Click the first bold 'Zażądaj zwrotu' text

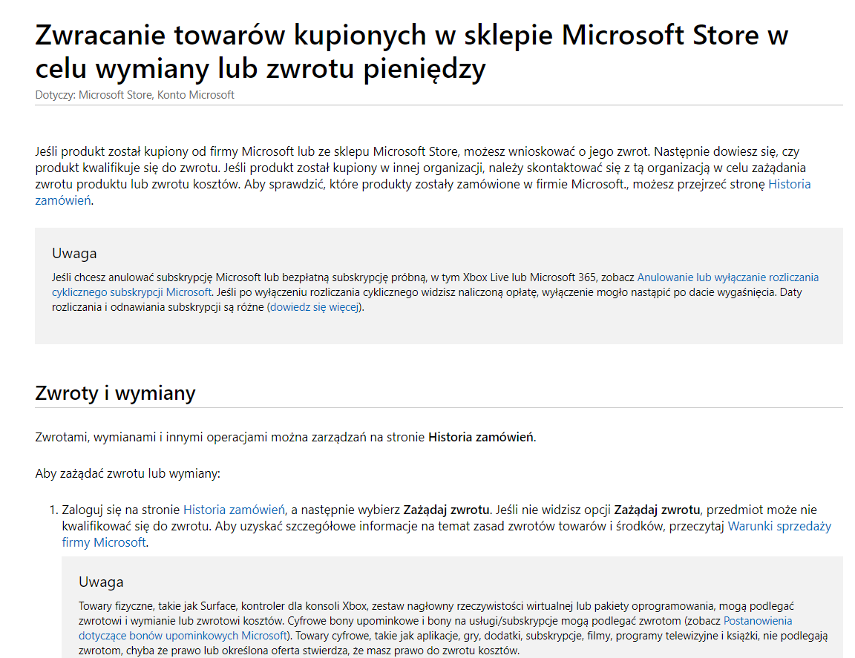(x=446, y=510)
